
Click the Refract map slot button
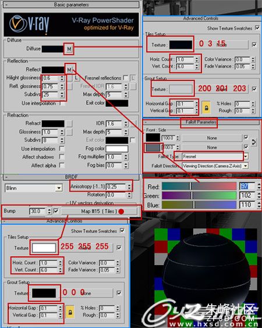69,124
